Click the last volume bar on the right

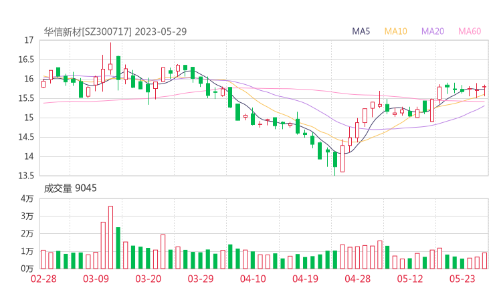484,261
